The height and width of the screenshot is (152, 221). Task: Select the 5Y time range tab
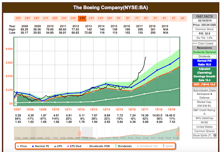tap(155, 18)
